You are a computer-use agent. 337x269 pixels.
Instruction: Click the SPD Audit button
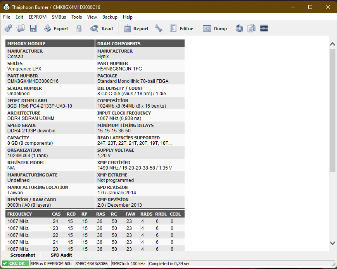tap(62, 255)
